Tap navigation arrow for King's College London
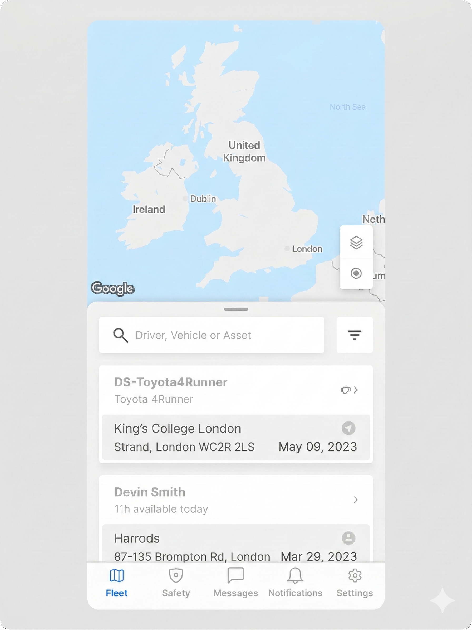The width and height of the screenshot is (472, 630). click(x=348, y=428)
